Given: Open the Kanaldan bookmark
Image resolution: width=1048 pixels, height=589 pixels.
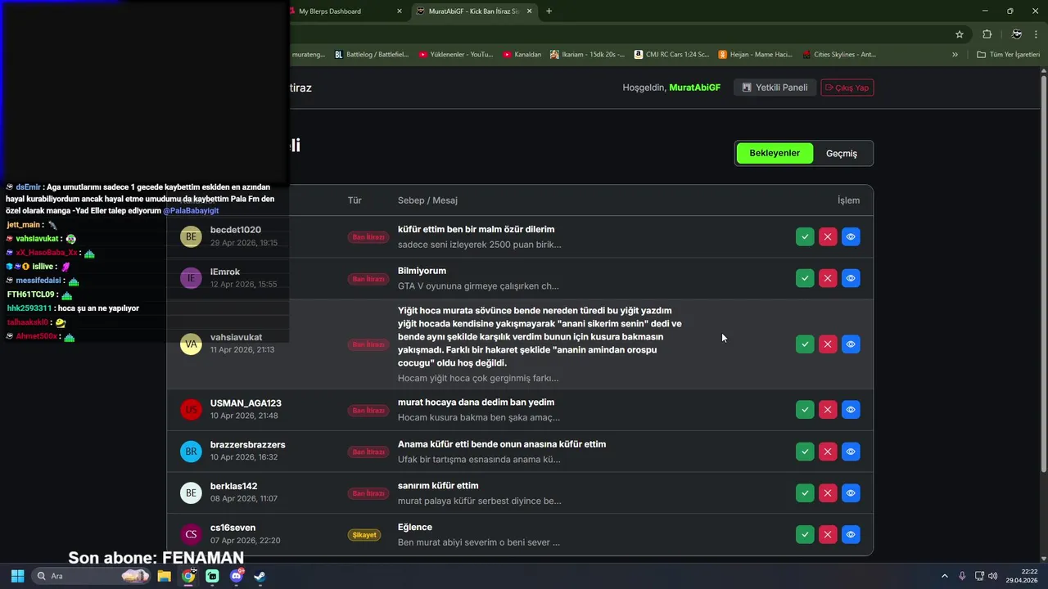Looking at the screenshot, I should click(522, 55).
